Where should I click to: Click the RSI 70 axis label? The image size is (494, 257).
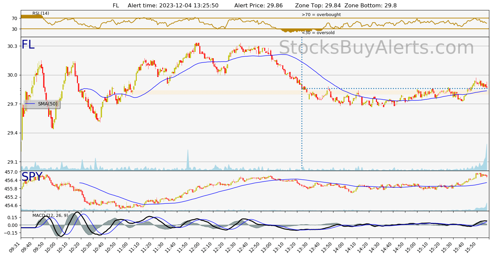[x=15, y=18]
